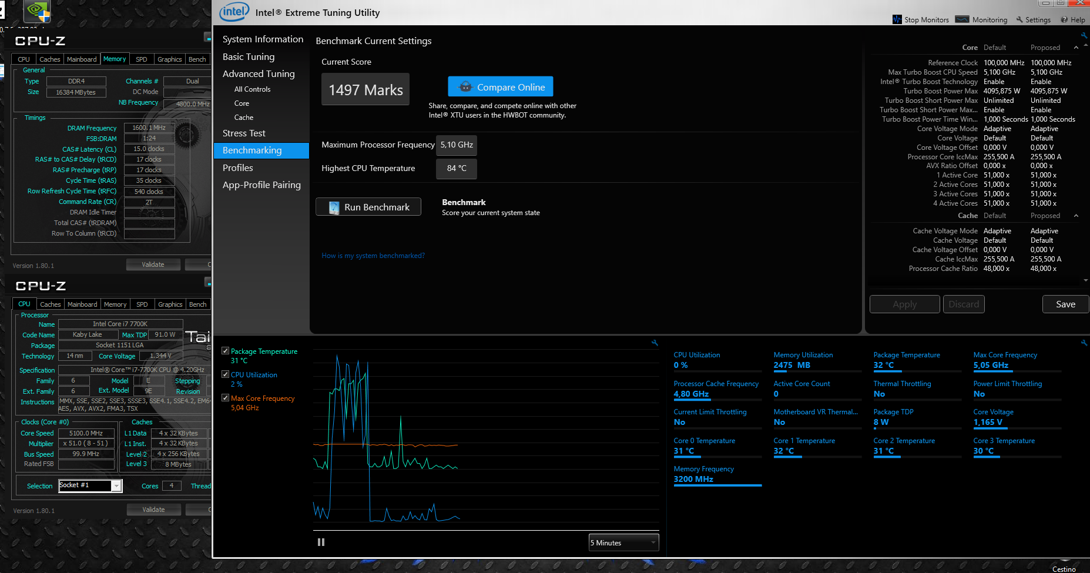This screenshot has width=1090, height=573.
Task: Click the icon inside Run Benchmark button
Action: 334,207
